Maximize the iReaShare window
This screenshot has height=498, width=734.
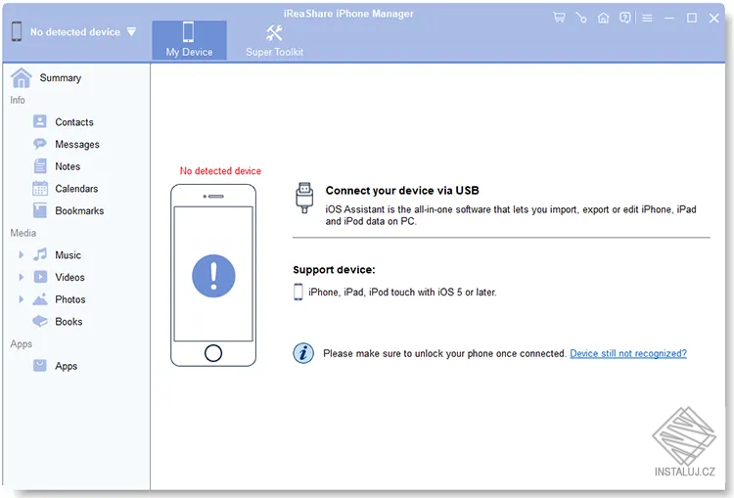pyautogui.click(x=691, y=18)
